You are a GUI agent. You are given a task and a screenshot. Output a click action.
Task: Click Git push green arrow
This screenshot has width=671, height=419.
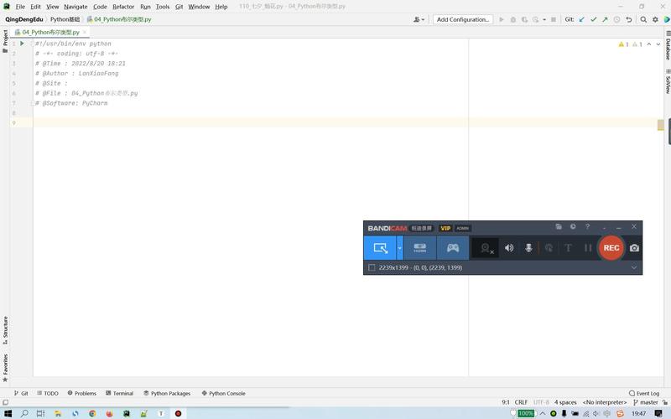[605, 19]
